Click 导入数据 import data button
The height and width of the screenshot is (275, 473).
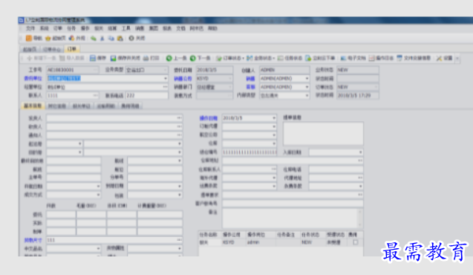(71, 58)
